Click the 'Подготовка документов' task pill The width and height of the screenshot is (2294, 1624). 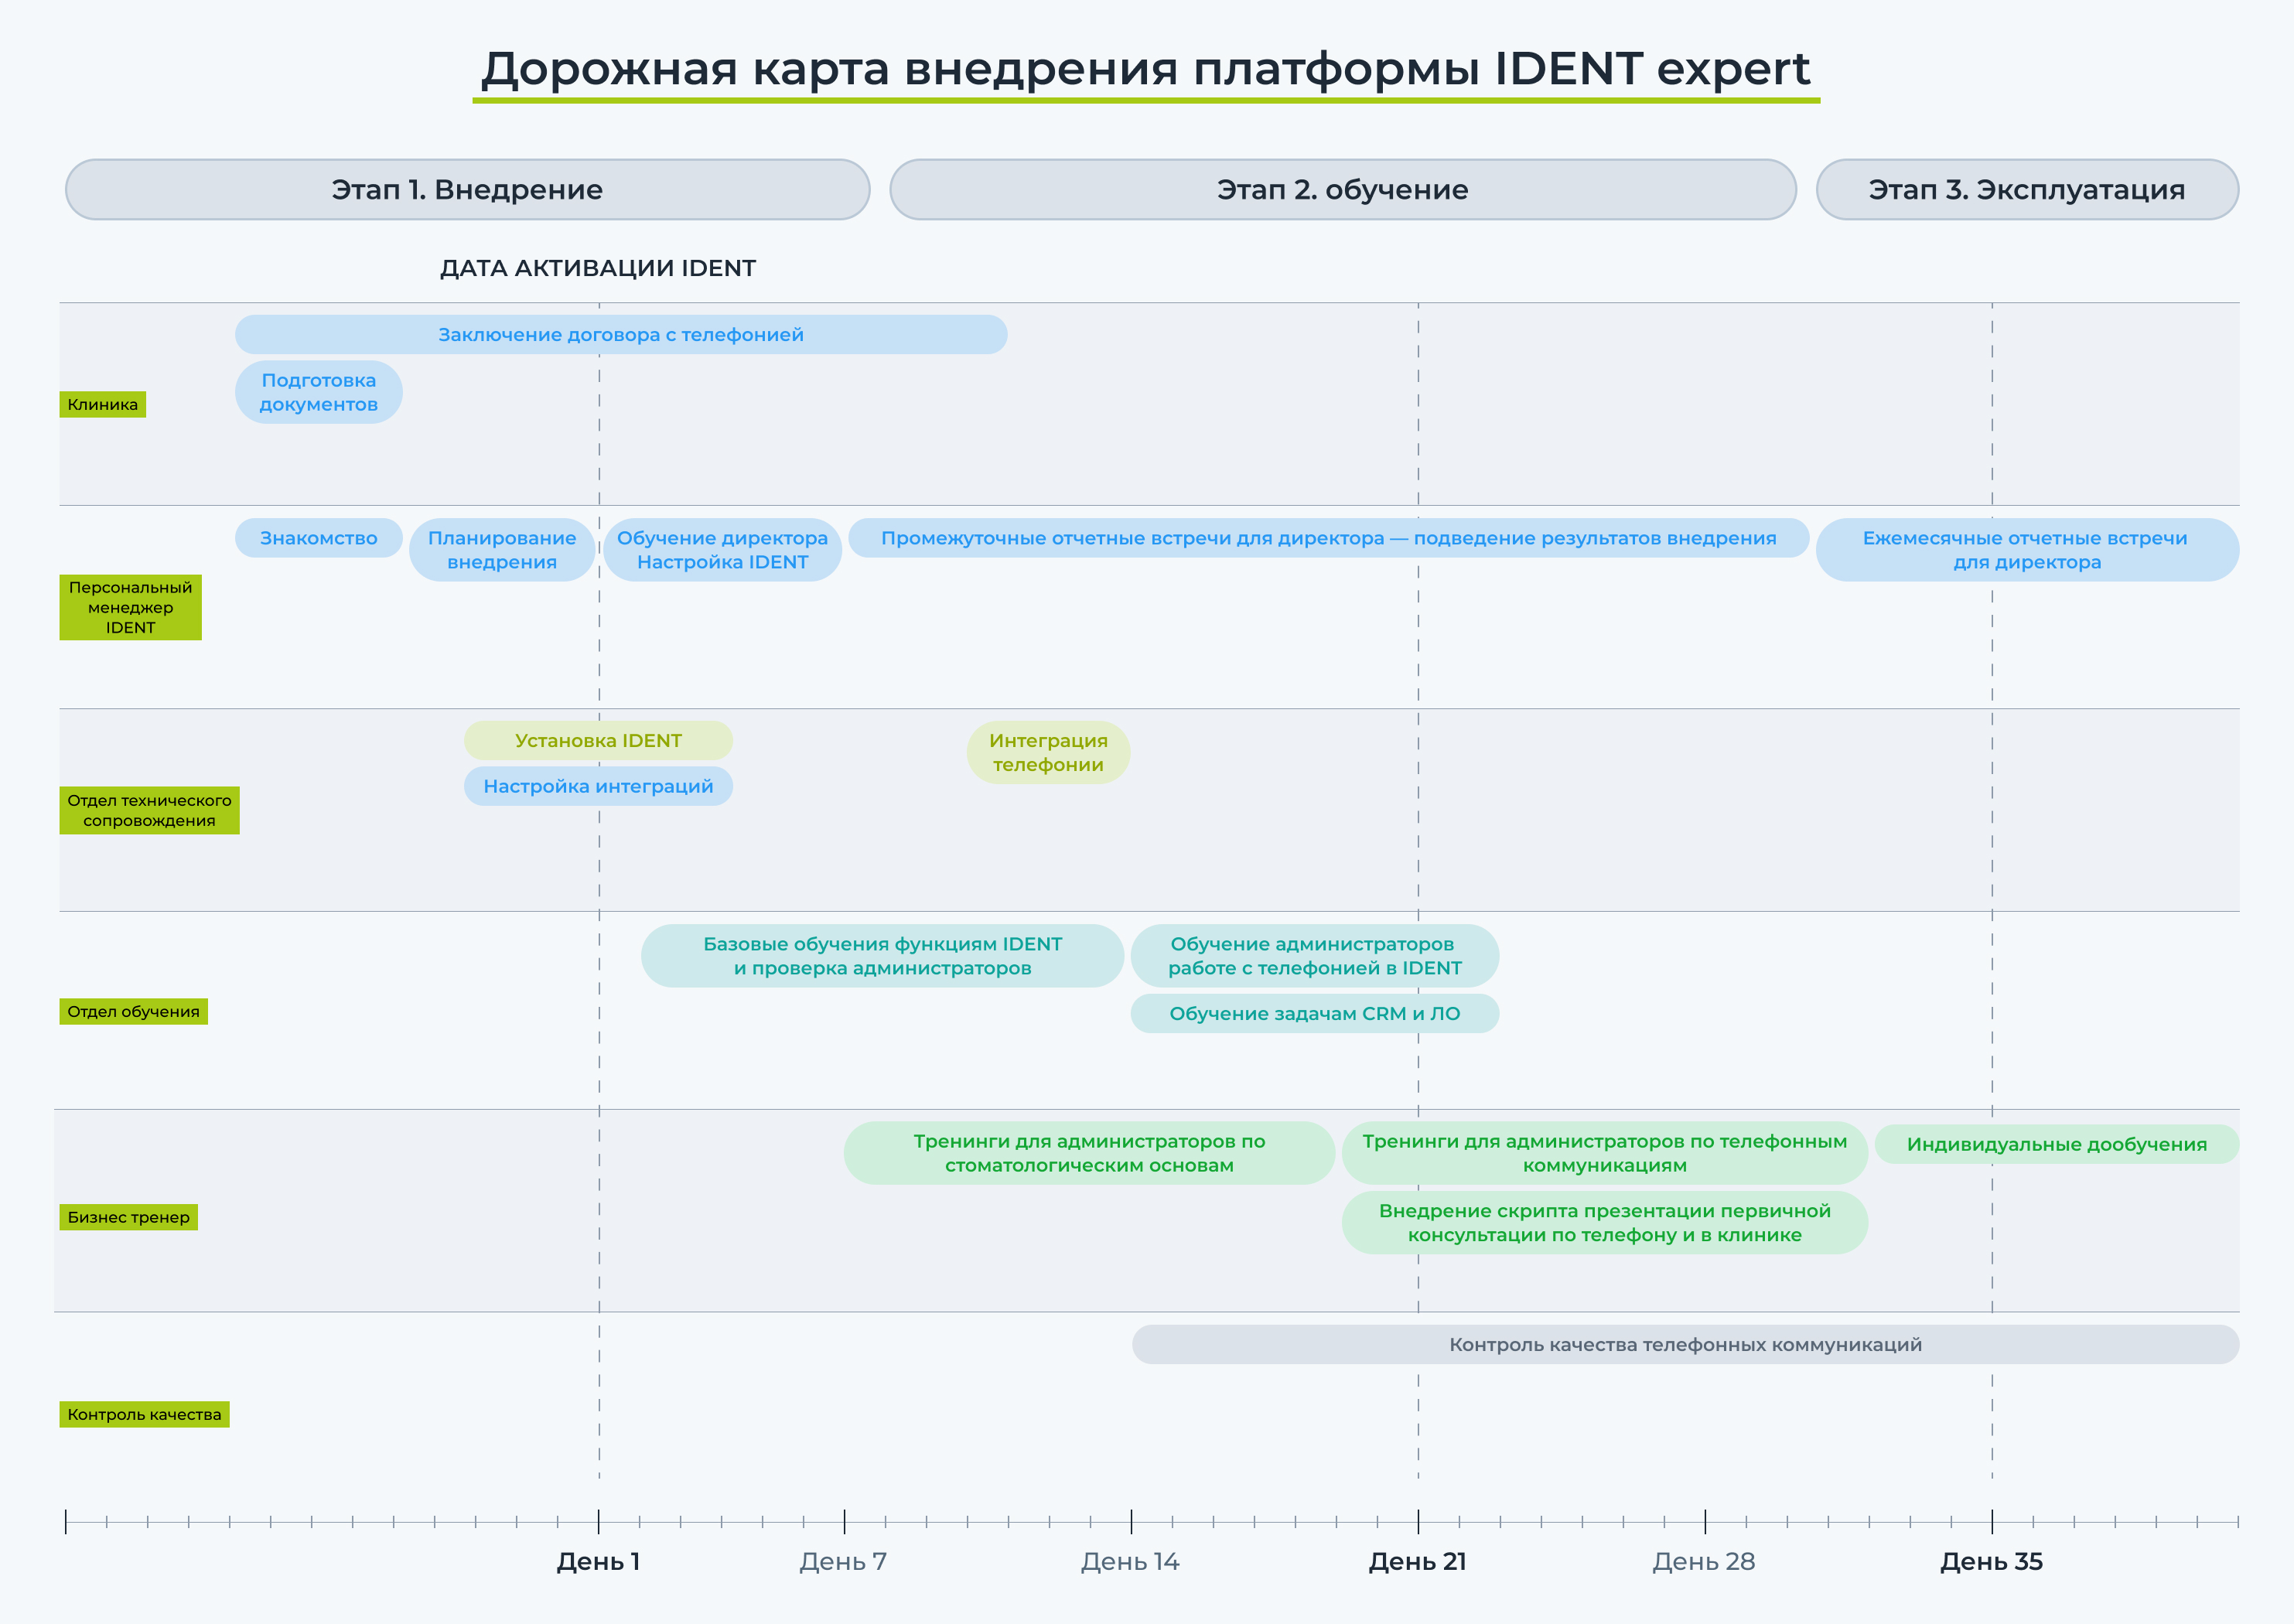(319, 392)
